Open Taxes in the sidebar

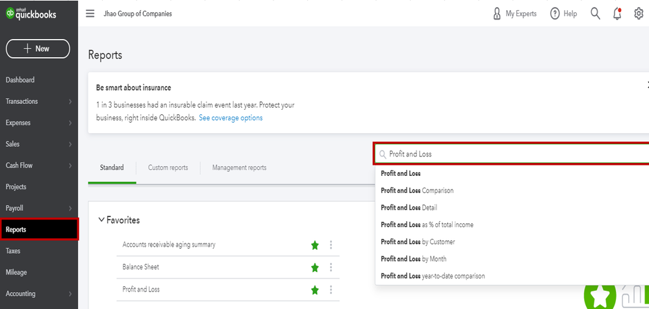coord(13,251)
